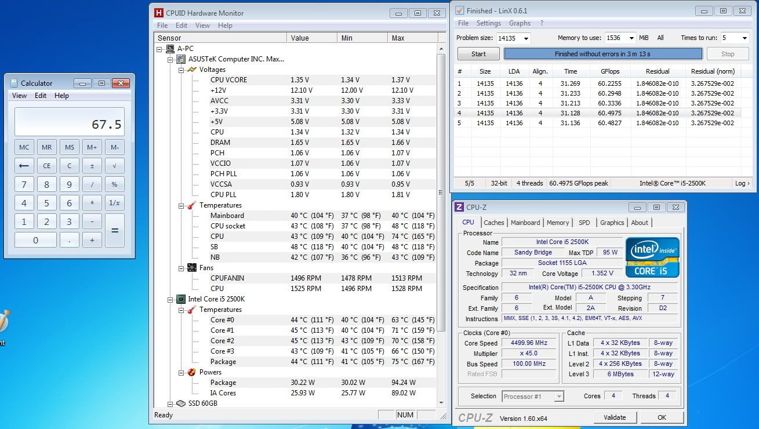Click the LinX finished progress bar
This screenshot has width=759, height=429.
[602, 54]
